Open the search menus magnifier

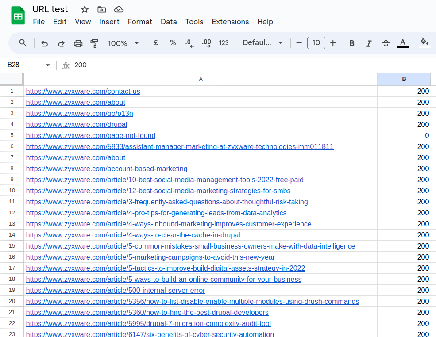(23, 43)
